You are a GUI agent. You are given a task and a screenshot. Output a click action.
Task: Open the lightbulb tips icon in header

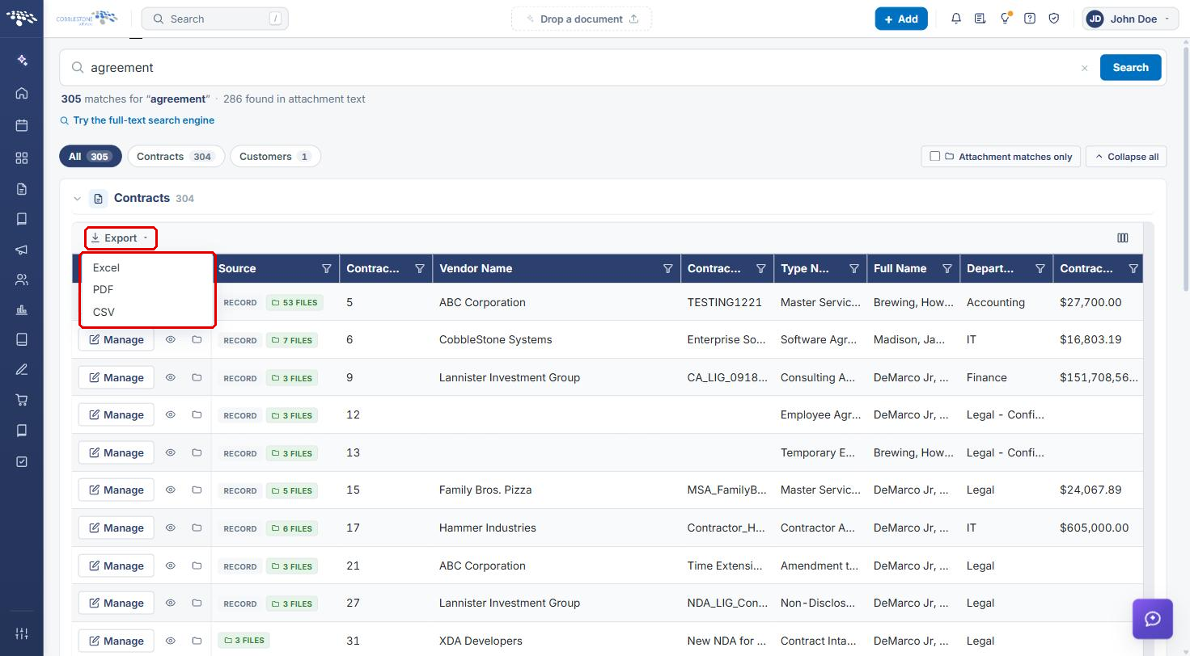[1005, 19]
